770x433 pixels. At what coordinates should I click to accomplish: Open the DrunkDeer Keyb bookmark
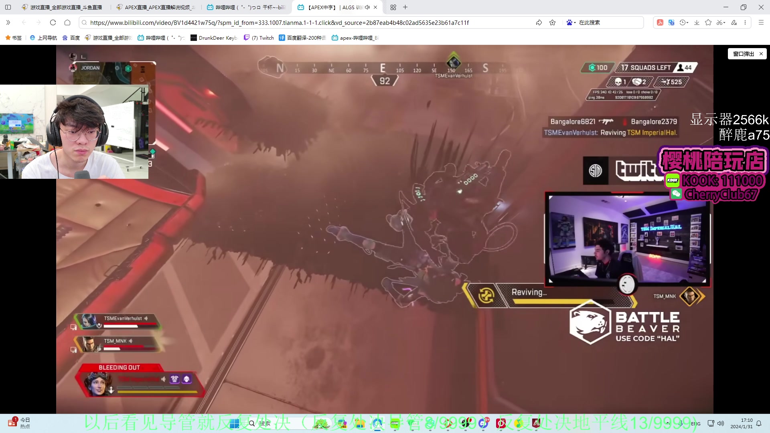(x=214, y=38)
